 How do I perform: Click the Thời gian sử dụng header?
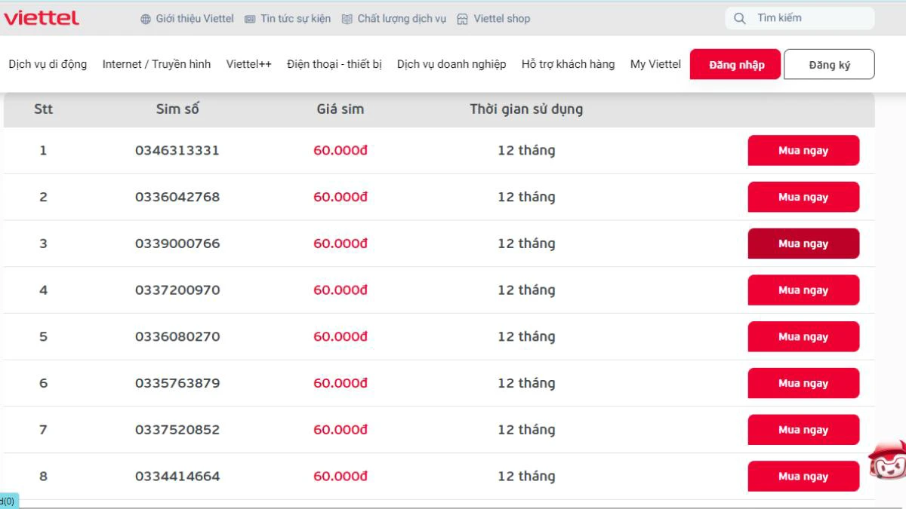point(526,109)
